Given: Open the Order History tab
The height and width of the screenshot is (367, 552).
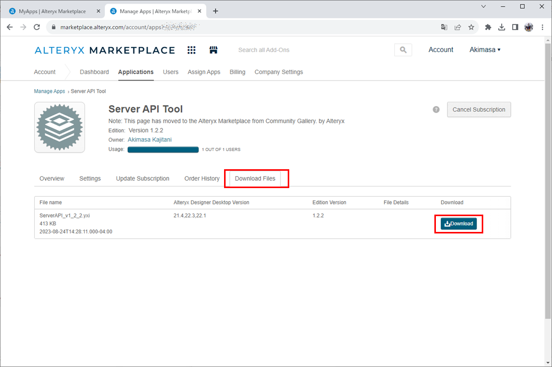Looking at the screenshot, I should (202, 178).
